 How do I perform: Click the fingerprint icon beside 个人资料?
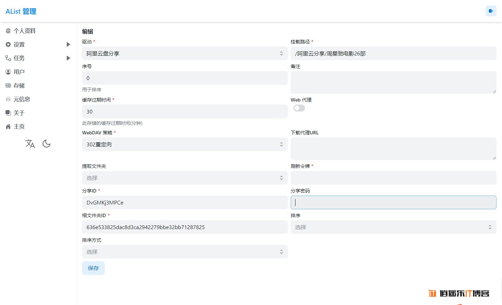point(8,31)
